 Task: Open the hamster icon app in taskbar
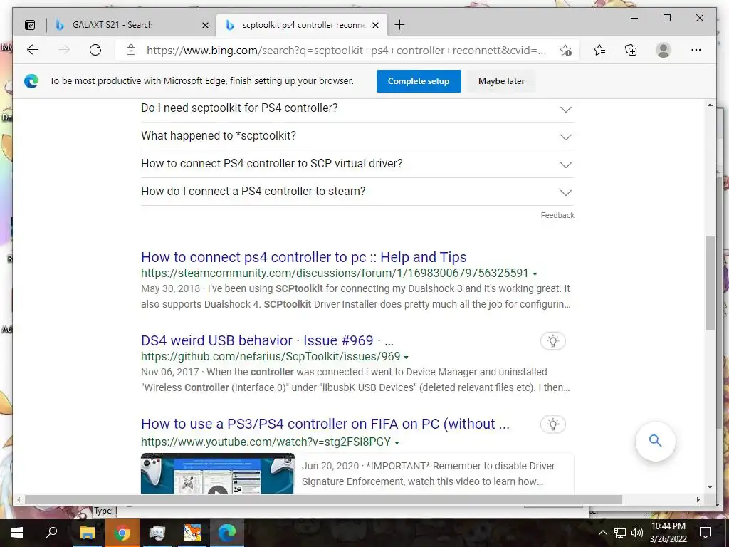click(192, 533)
